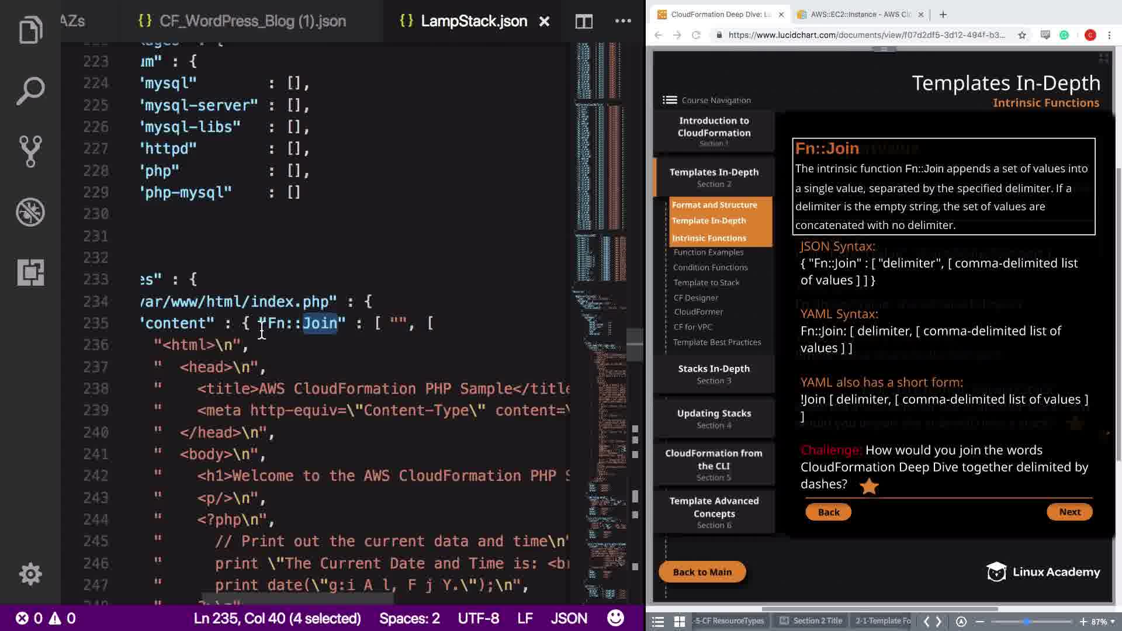Click the Manage gear icon
The width and height of the screenshot is (1122, 631).
(30, 574)
